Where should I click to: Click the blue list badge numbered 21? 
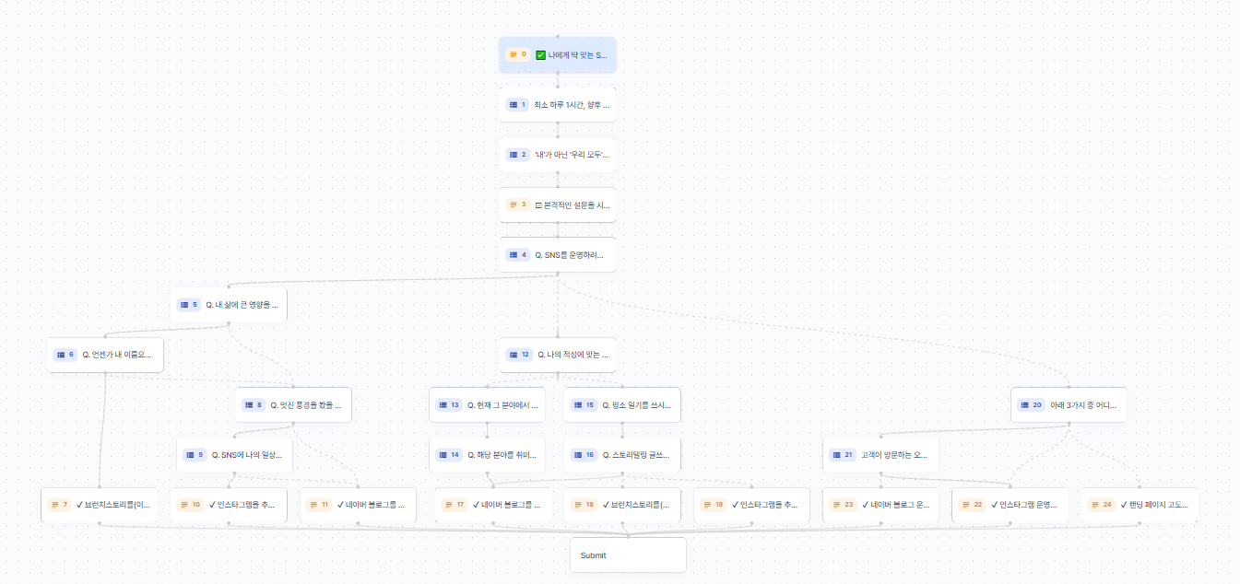tap(843, 454)
